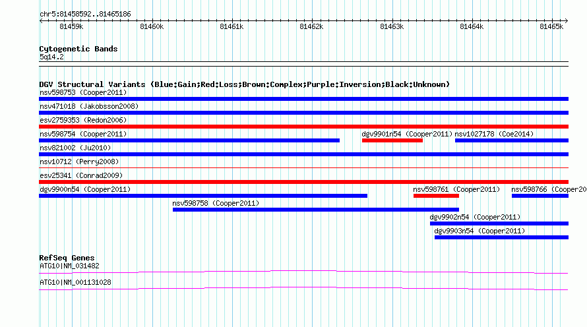Select the nsv1027178 (Coe2014) blue bar
Screen dimensions: 587x327
(512, 140)
